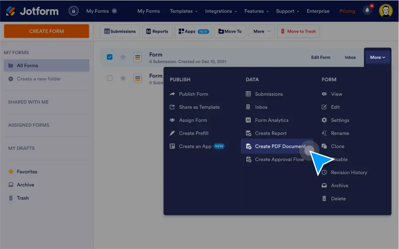Expand the My Forms workspace dropdown
This screenshot has width=399, height=249.
[x=101, y=11]
